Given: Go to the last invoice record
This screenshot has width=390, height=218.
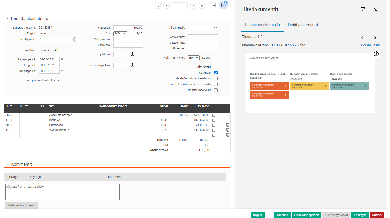Looking at the screenshot, I should [202, 6].
